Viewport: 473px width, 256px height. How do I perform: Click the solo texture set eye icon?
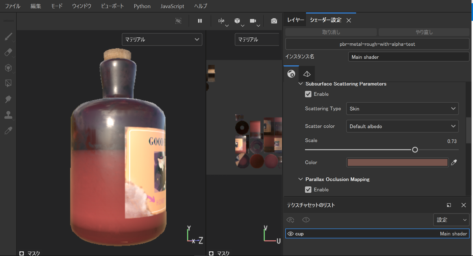(x=306, y=220)
